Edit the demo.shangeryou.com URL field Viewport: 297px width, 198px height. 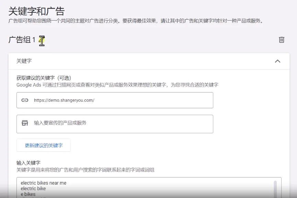click(x=115, y=100)
